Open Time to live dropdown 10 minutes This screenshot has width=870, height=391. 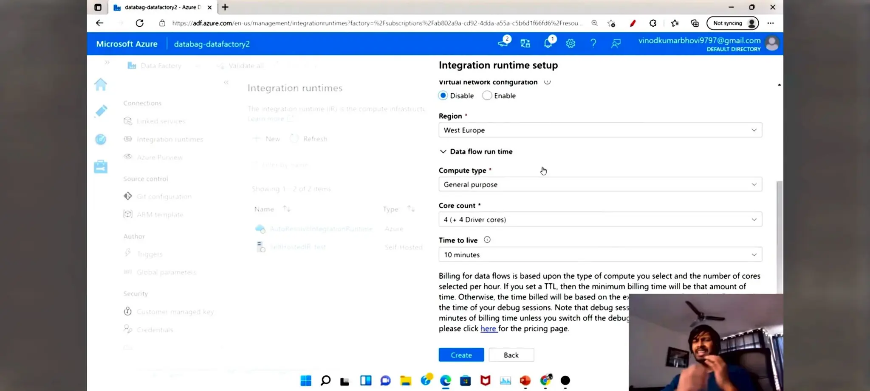600,254
